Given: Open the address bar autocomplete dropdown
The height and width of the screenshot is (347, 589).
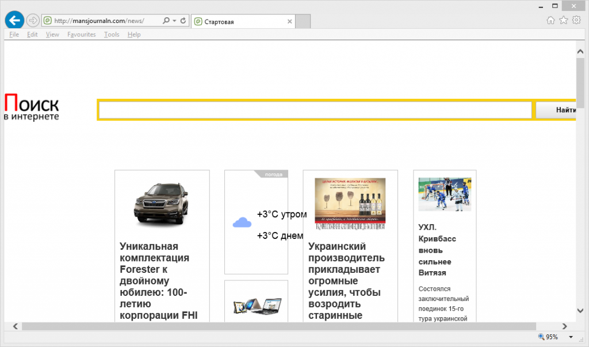Looking at the screenshot, I should [174, 21].
